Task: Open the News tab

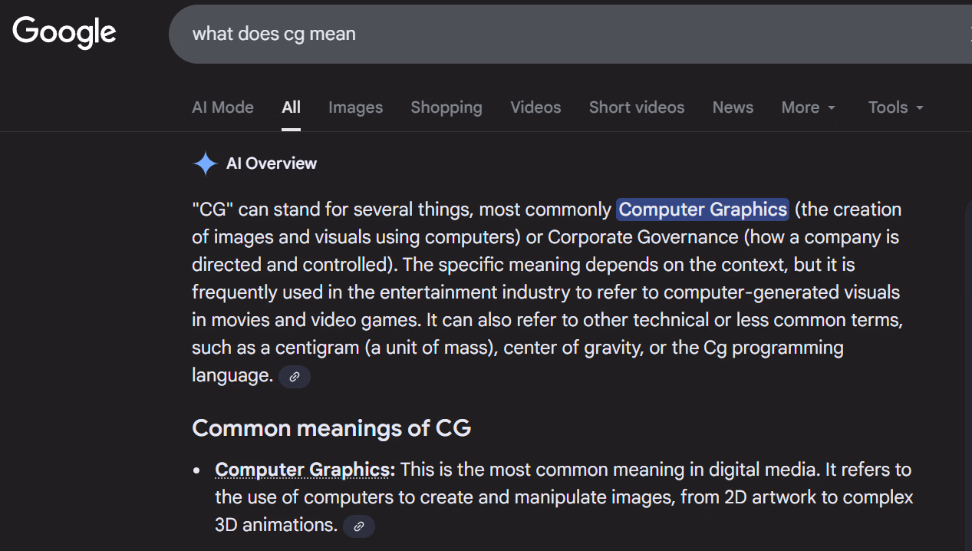Action: pos(733,107)
